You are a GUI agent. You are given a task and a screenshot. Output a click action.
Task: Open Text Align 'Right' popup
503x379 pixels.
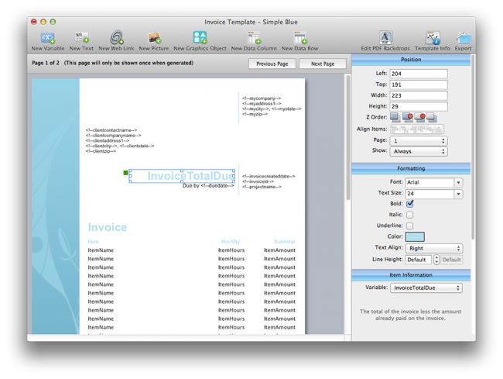(x=434, y=248)
